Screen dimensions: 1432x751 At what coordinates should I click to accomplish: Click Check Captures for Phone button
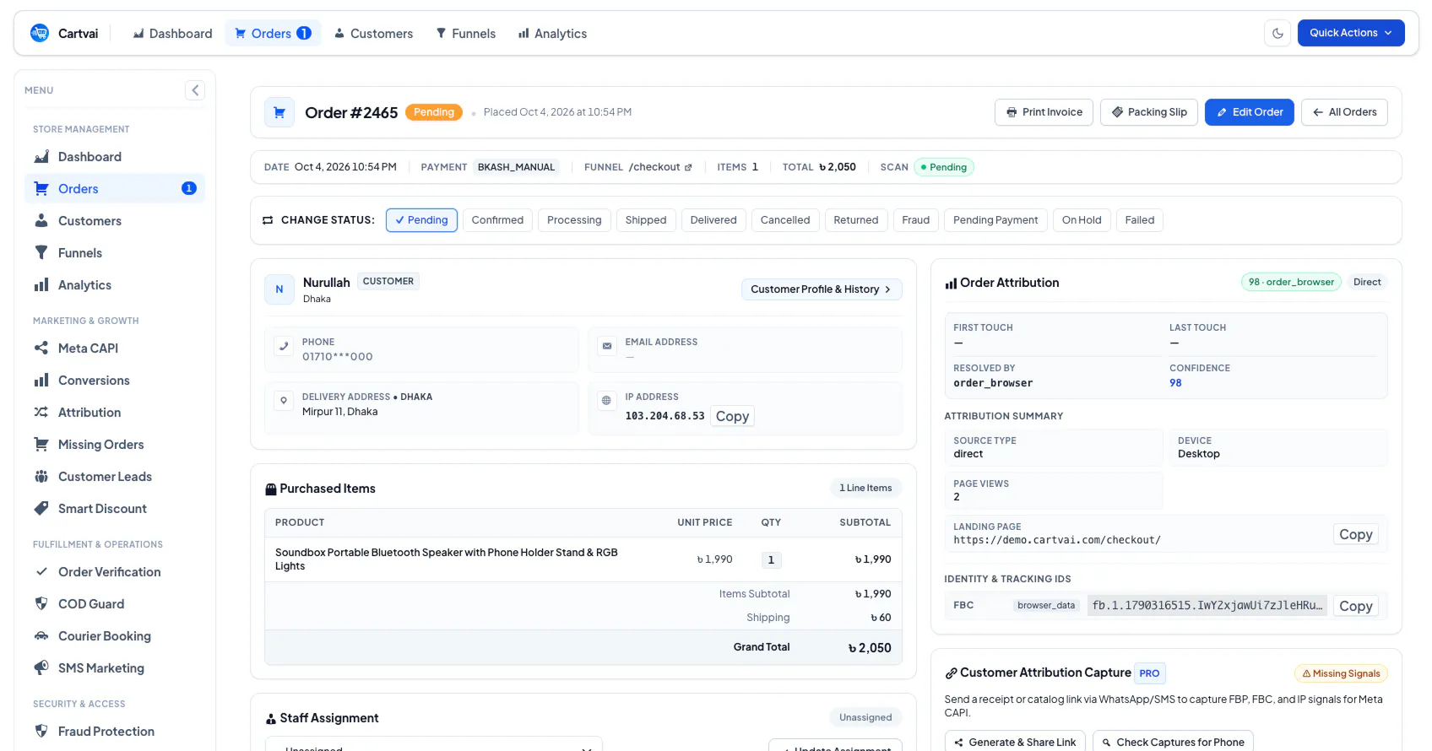click(1173, 743)
